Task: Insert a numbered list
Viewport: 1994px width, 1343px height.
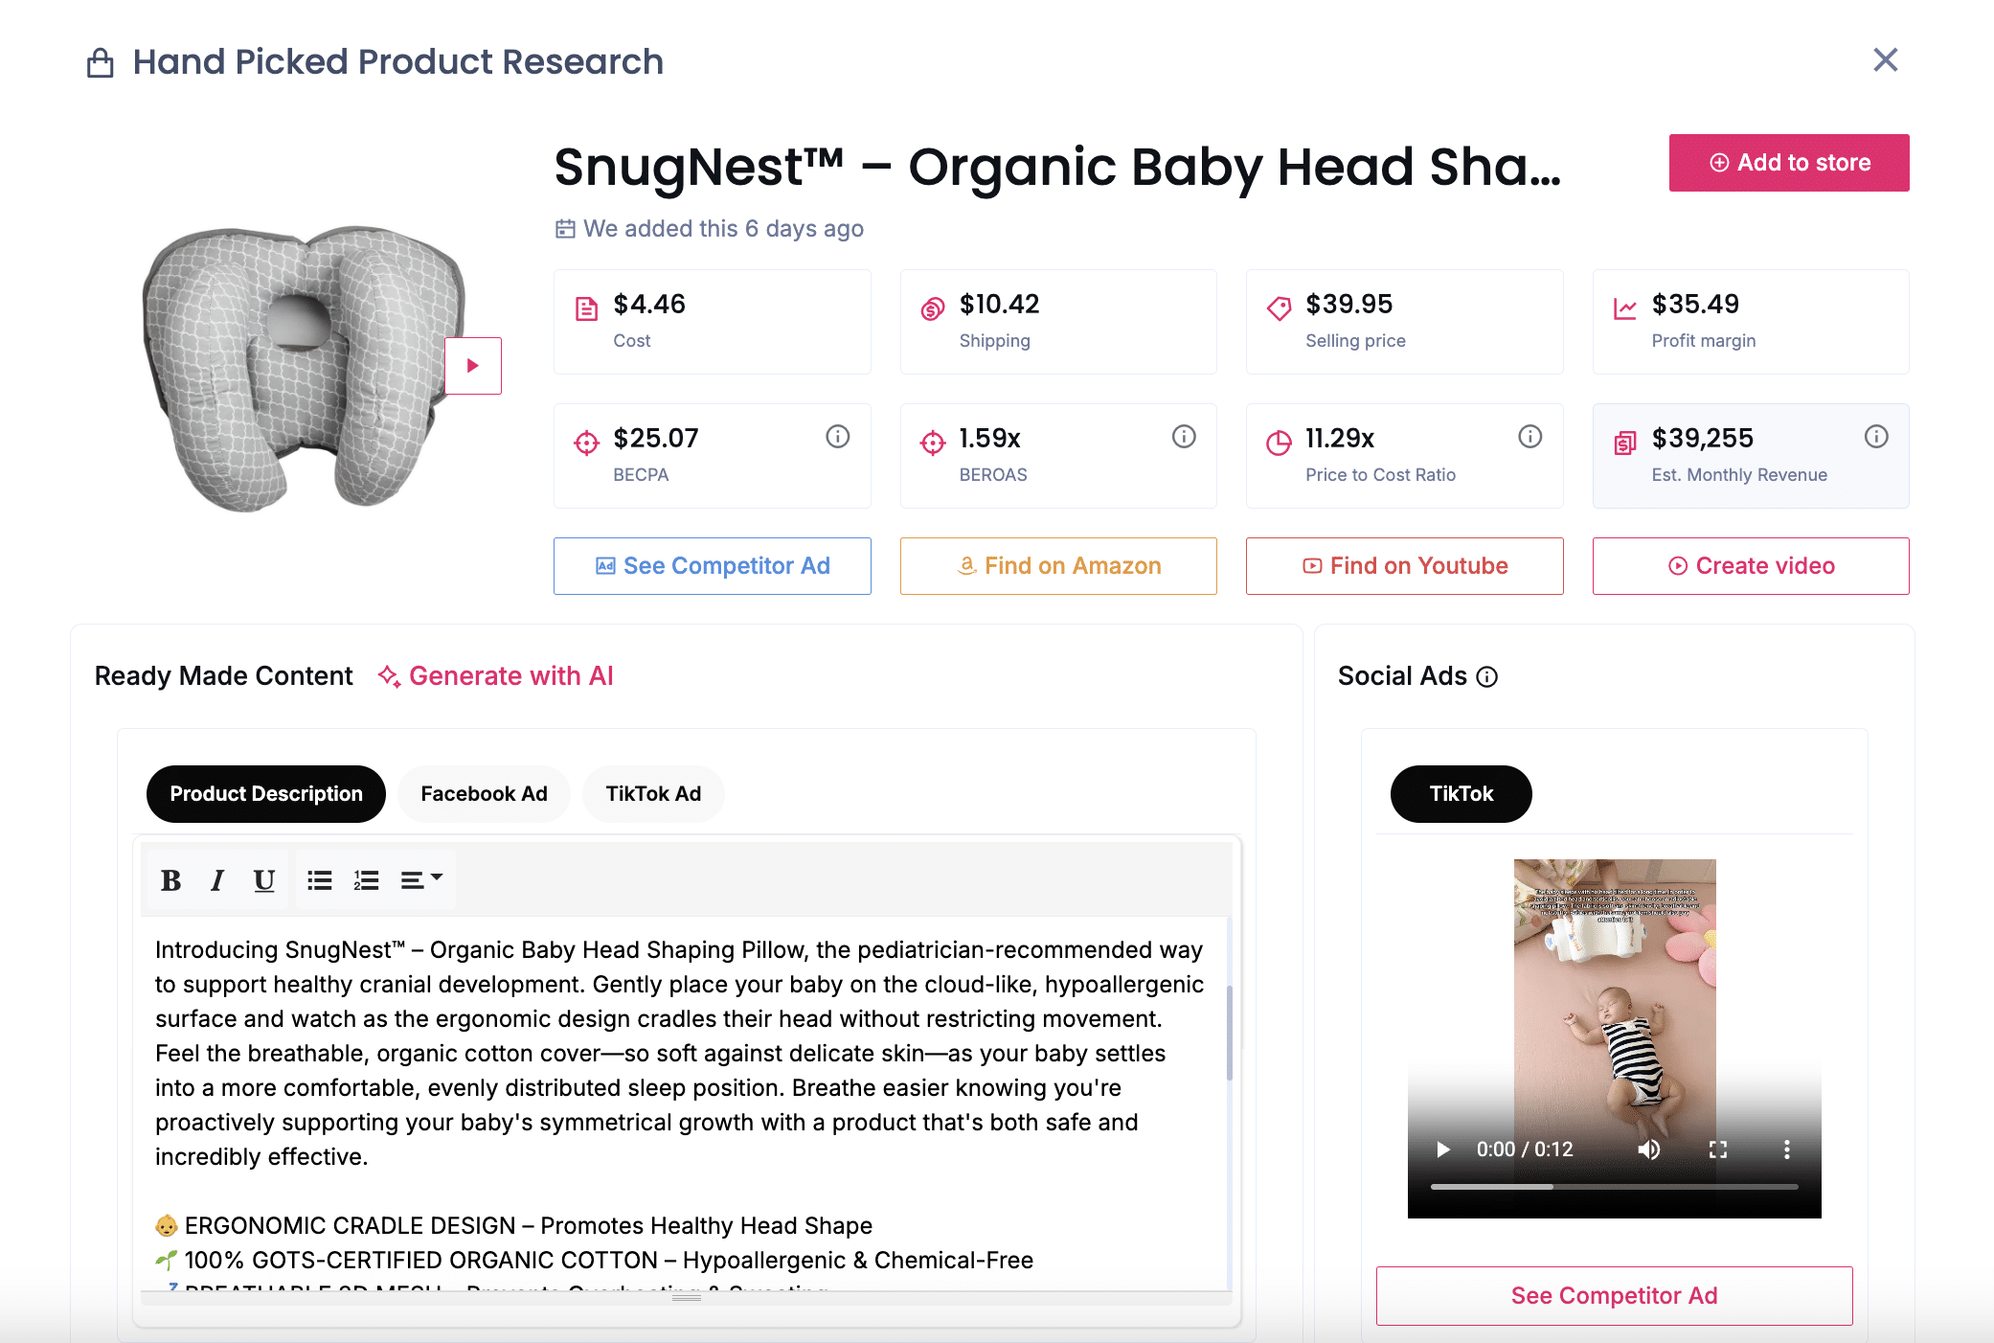Action: [366, 880]
